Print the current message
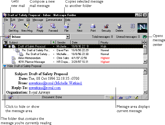The width and height of the screenshot is (165, 125). pos(93,27)
